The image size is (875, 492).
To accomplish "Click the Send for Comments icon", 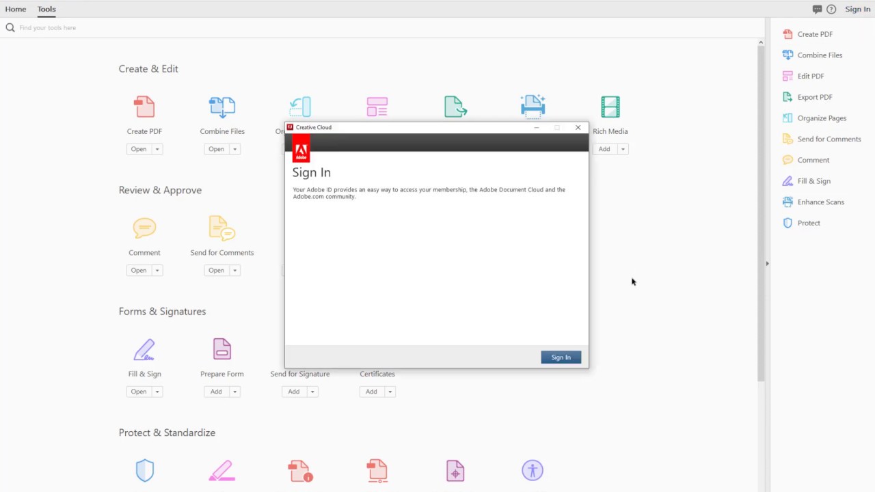I will (222, 228).
